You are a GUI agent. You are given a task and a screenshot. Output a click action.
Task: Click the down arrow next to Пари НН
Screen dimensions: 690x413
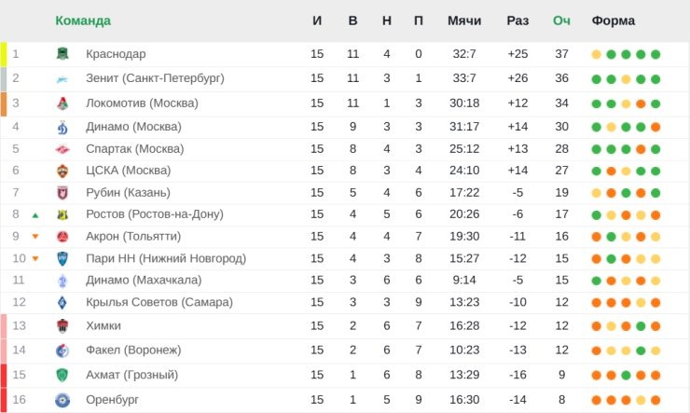(35, 259)
